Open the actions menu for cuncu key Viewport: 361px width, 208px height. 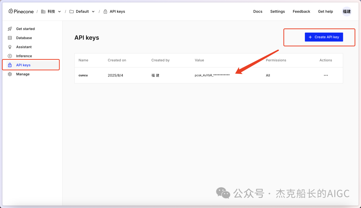click(326, 75)
